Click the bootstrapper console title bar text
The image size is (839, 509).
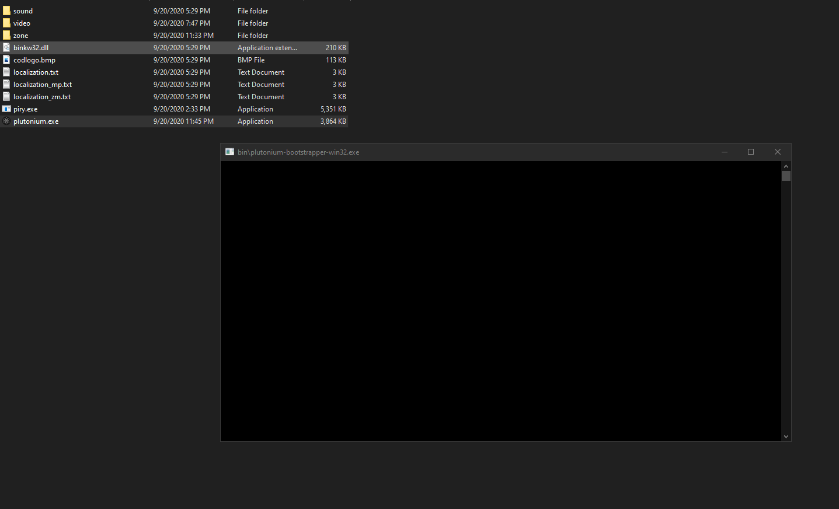click(x=298, y=152)
